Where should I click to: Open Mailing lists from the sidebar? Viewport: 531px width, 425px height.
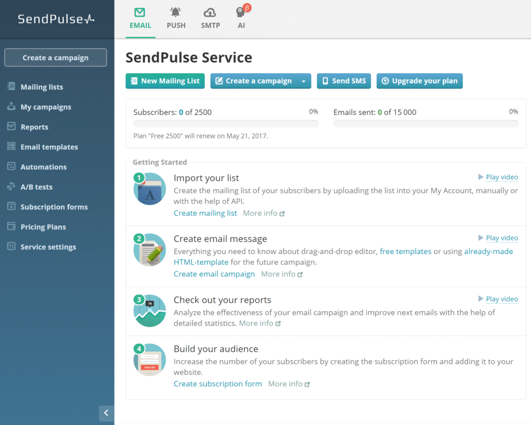(41, 87)
